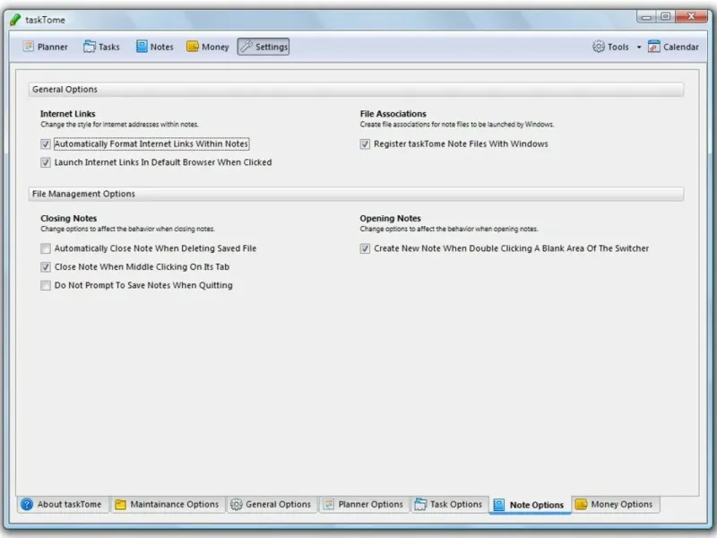Viewport: 717px width, 538px height.
Task: Click the Notes book icon
Action: [x=142, y=47]
